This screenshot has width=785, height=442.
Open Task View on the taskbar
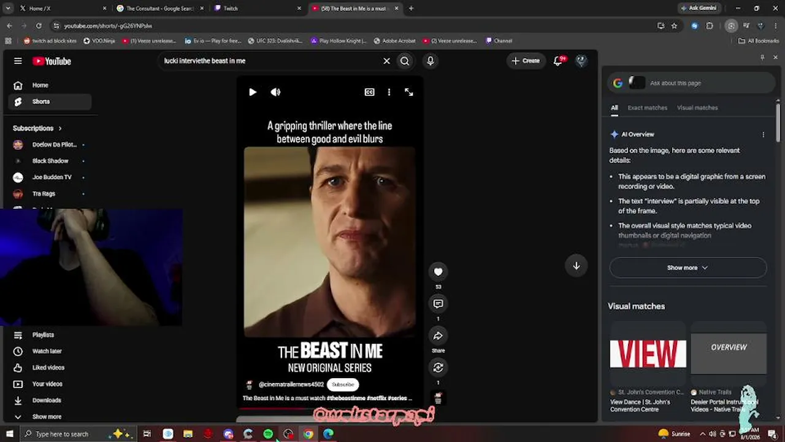coord(147,434)
